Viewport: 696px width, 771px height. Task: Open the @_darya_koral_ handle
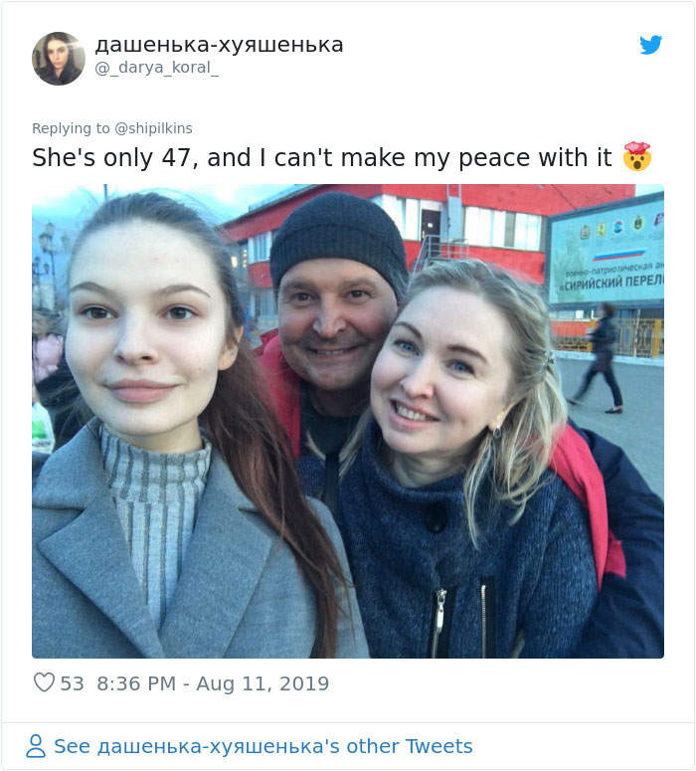click(157, 68)
